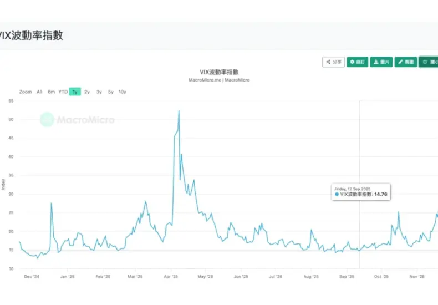Click the 25 y-axis value

[x=11, y=212]
